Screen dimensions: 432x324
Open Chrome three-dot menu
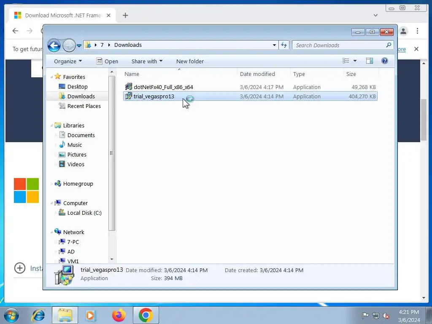(417, 31)
